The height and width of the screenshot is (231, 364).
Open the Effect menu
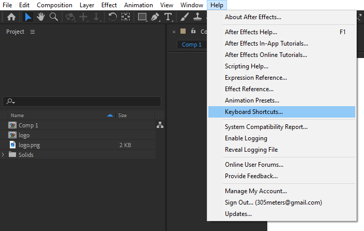109,5
